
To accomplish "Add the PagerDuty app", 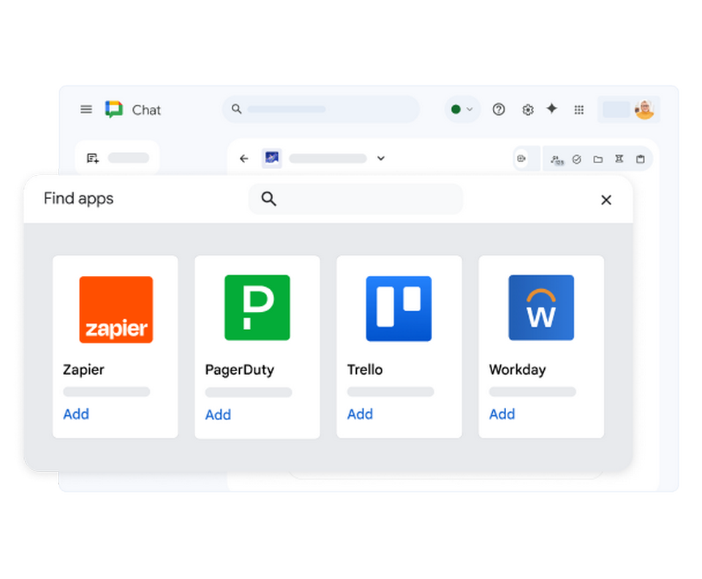I will click(218, 415).
